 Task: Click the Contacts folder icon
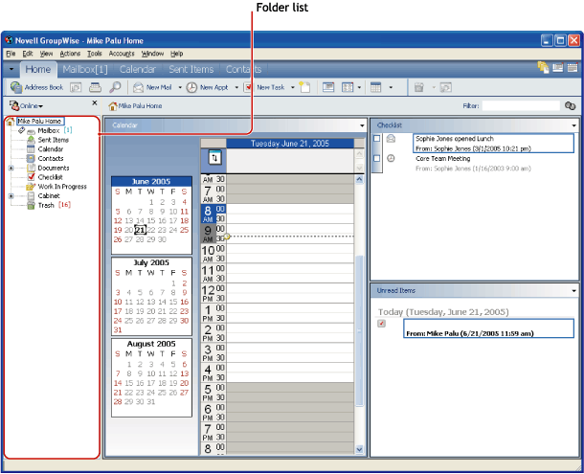pos(31,158)
